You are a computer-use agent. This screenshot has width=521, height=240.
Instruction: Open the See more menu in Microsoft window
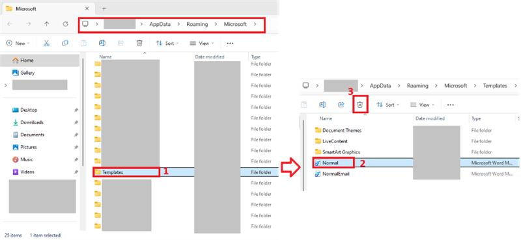pyautogui.click(x=230, y=44)
